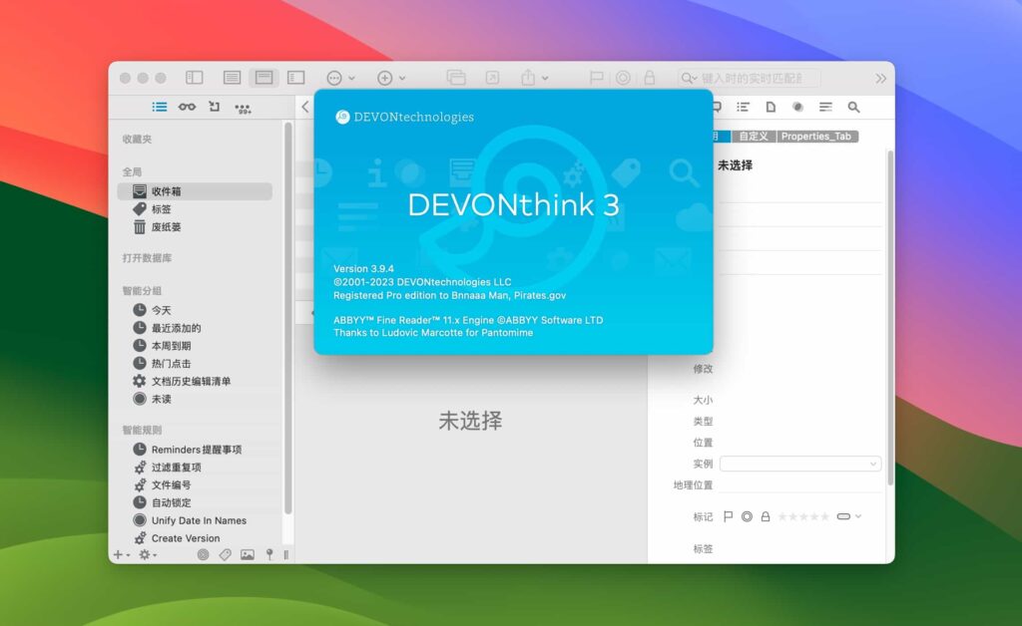The height and width of the screenshot is (626, 1022).
Task: Click the tag icon in the bottom bar
Action: [225, 554]
